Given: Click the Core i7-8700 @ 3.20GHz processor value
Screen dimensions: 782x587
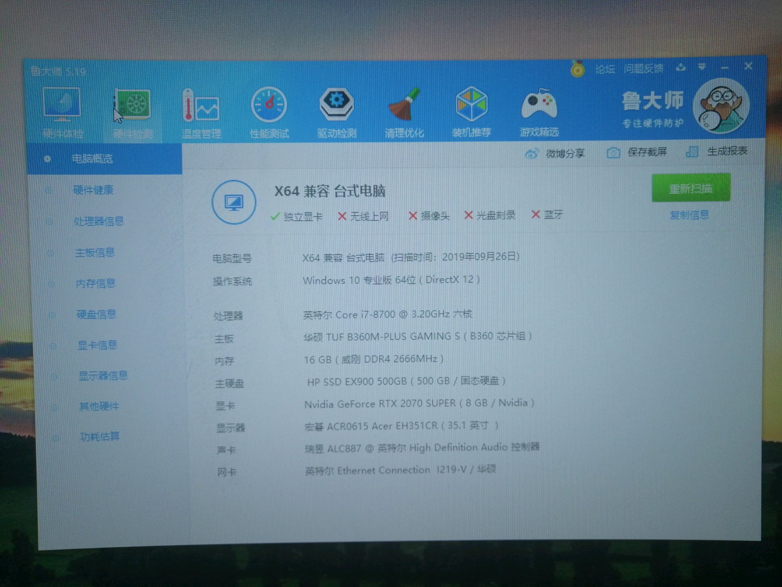Looking at the screenshot, I should pos(387,314).
